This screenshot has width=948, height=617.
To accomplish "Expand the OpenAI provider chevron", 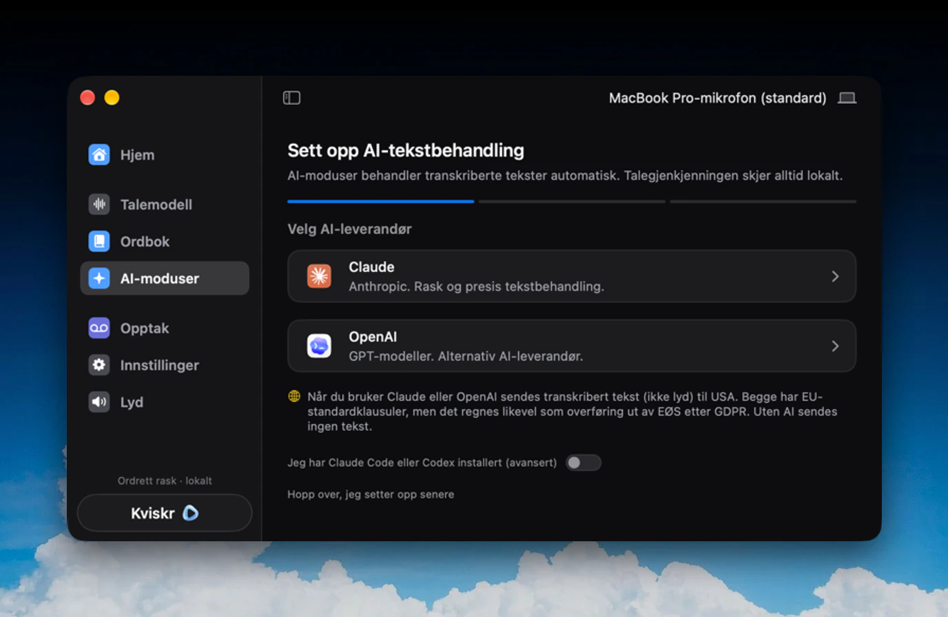I will pos(835,346).
